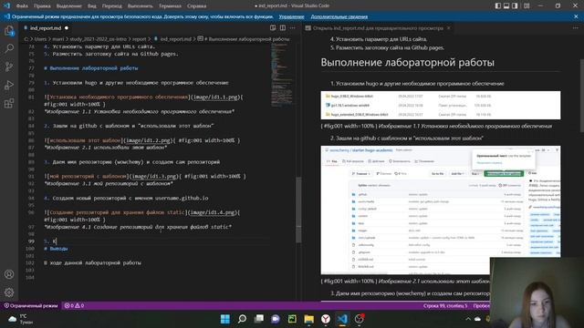This screenshot has width=584, height=328.
Task: Click line number 99 in gutter
Action: click(31, 241)
